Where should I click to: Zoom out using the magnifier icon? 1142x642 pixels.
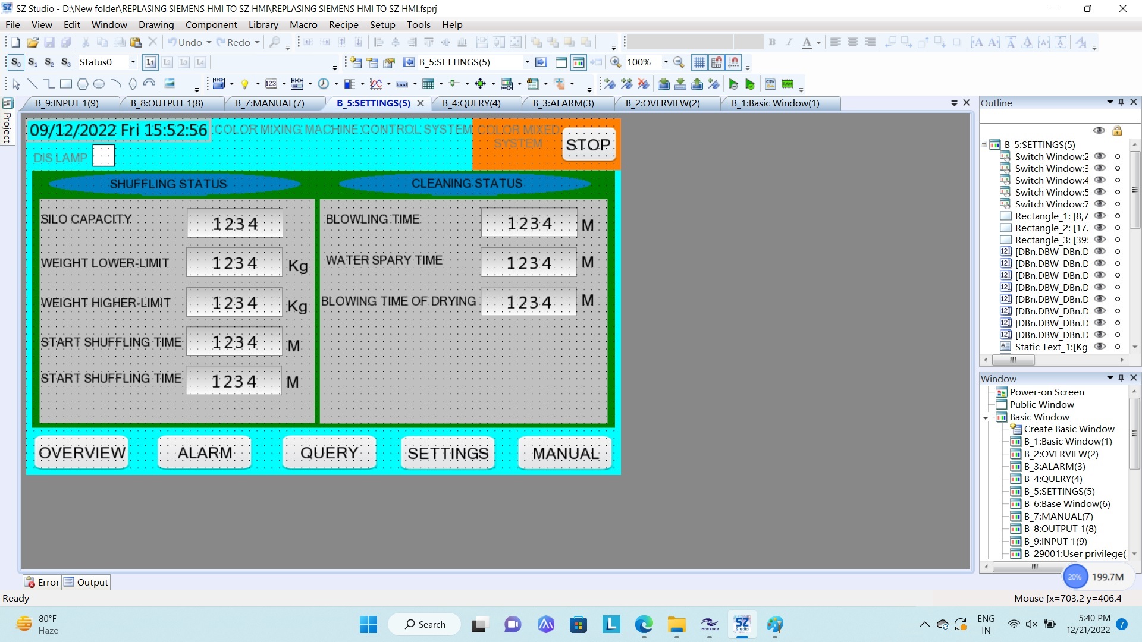(679, 62)
